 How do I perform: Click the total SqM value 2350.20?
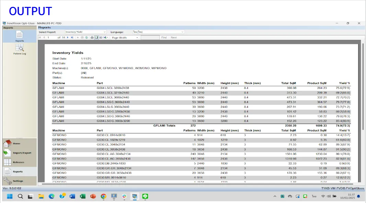click(x=290, y=126)
